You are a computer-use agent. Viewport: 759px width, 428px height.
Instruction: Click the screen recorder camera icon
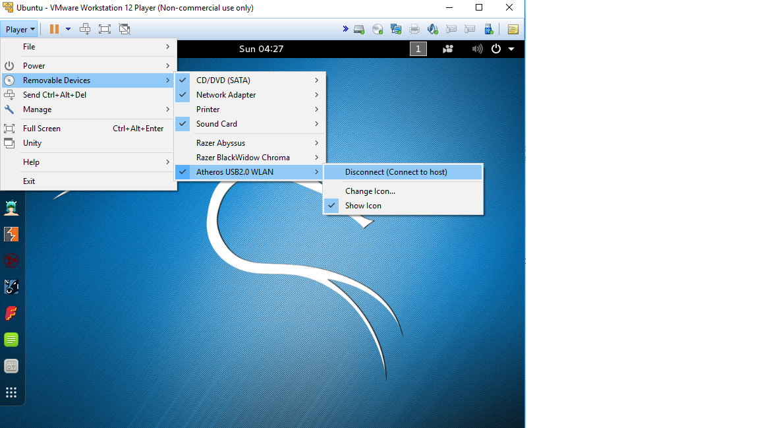(x=448, y=49)
